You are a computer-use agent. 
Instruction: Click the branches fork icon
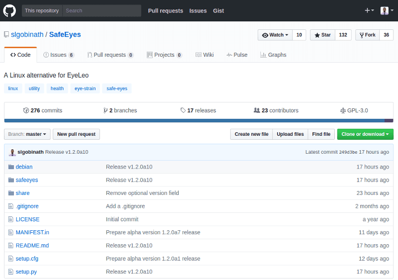105,110
